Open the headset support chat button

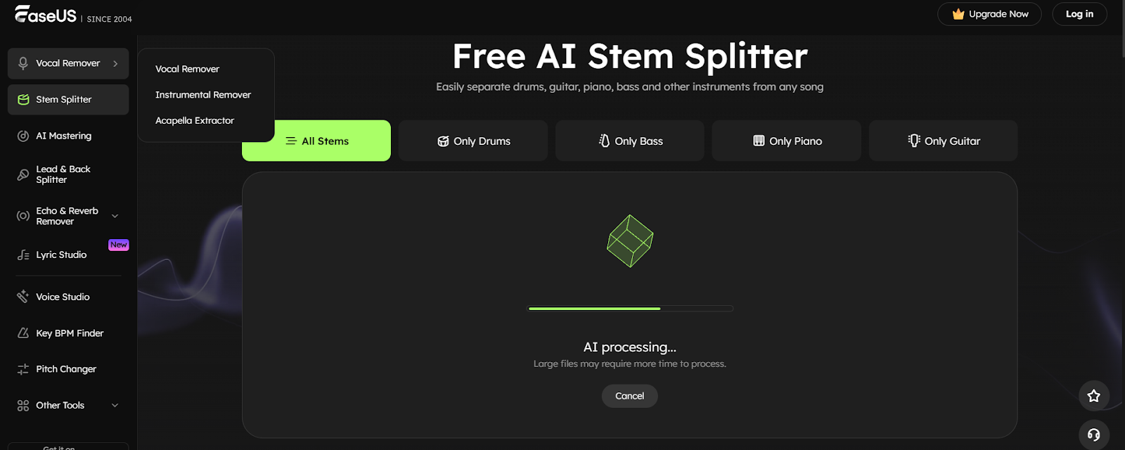pos(1093,435)
